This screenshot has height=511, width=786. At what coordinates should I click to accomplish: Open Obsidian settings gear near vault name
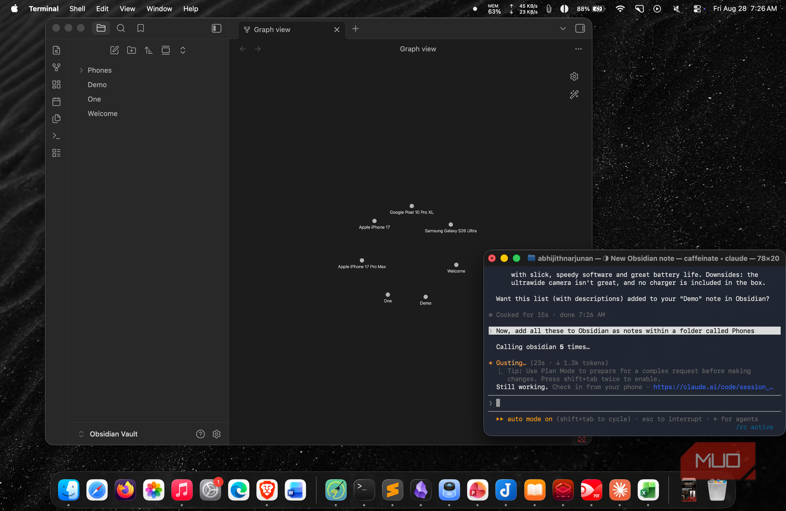point(217,434)
